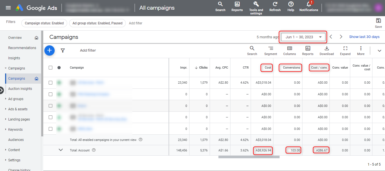Sort by the Conversions column header
385x171 pixels.
point(291,67)
